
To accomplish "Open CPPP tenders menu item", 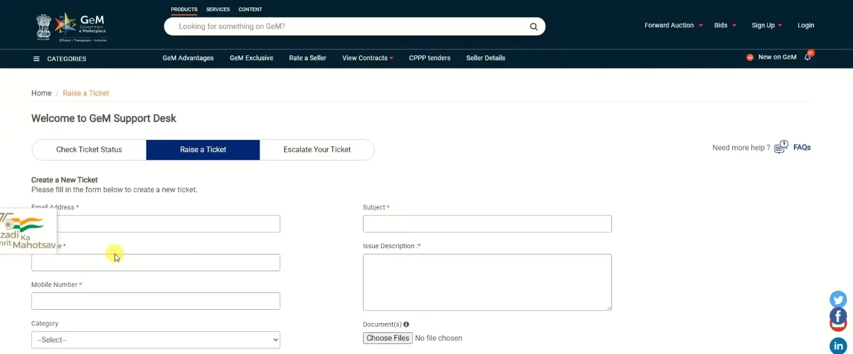I will (430, 58).
